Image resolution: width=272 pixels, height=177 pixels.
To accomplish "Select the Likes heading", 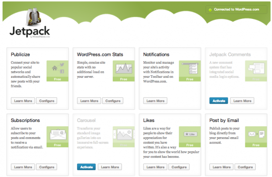I will 149,120.
